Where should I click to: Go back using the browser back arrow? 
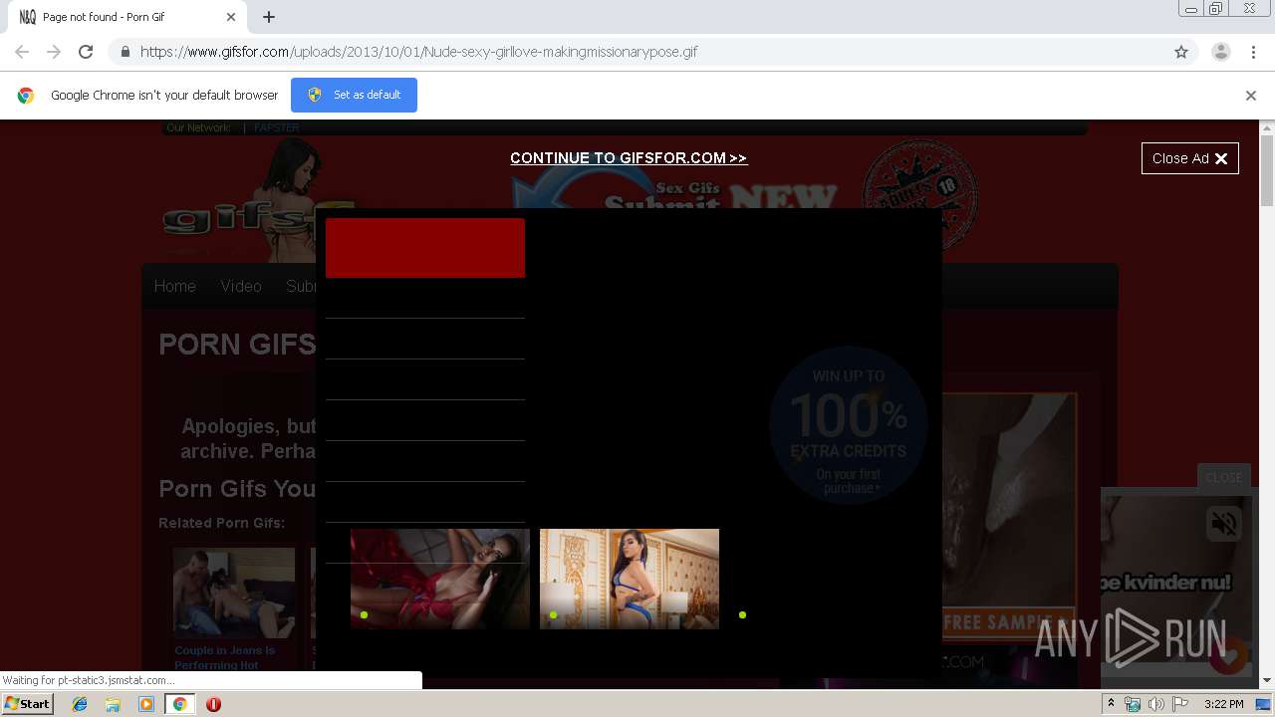(22, 52)
